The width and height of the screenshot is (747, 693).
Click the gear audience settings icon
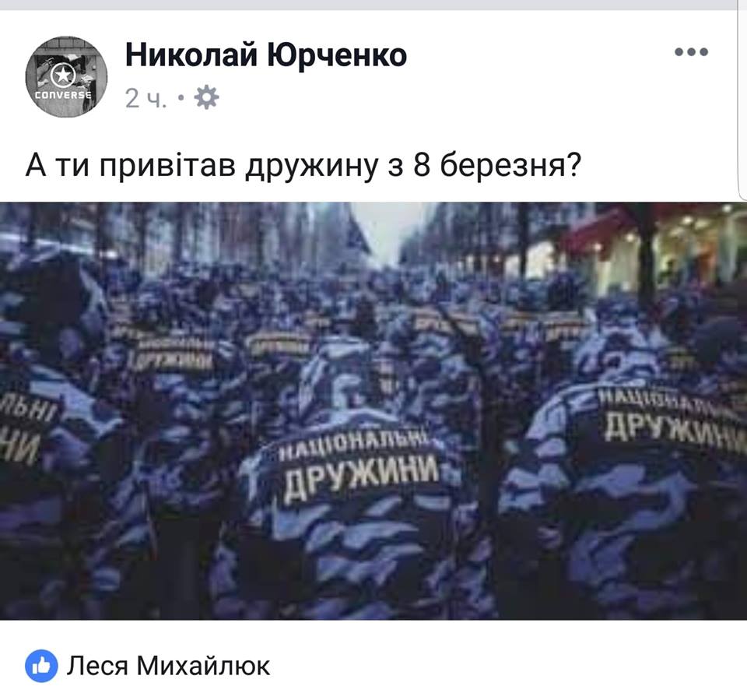(206, 97)
